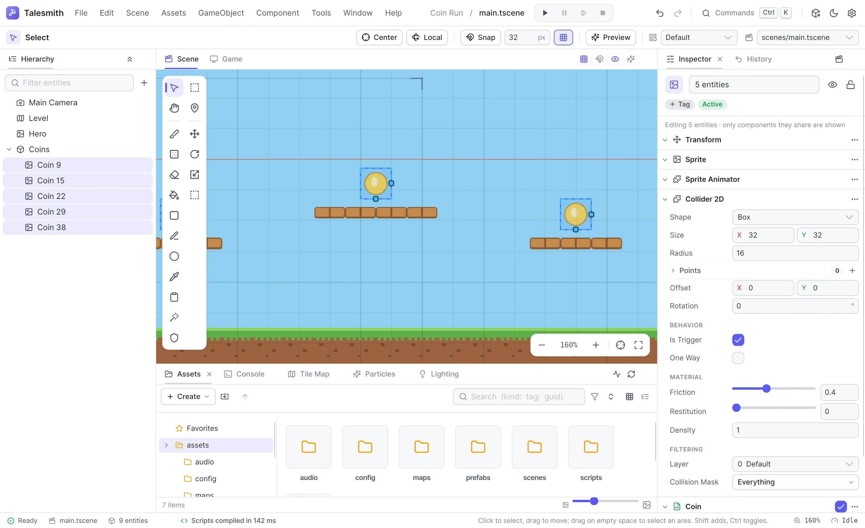
Task: Pick the Eyedropper tool
Action: (174, 276)
